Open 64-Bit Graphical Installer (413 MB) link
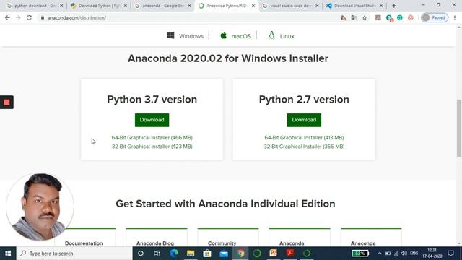 [x=304, y=138]
